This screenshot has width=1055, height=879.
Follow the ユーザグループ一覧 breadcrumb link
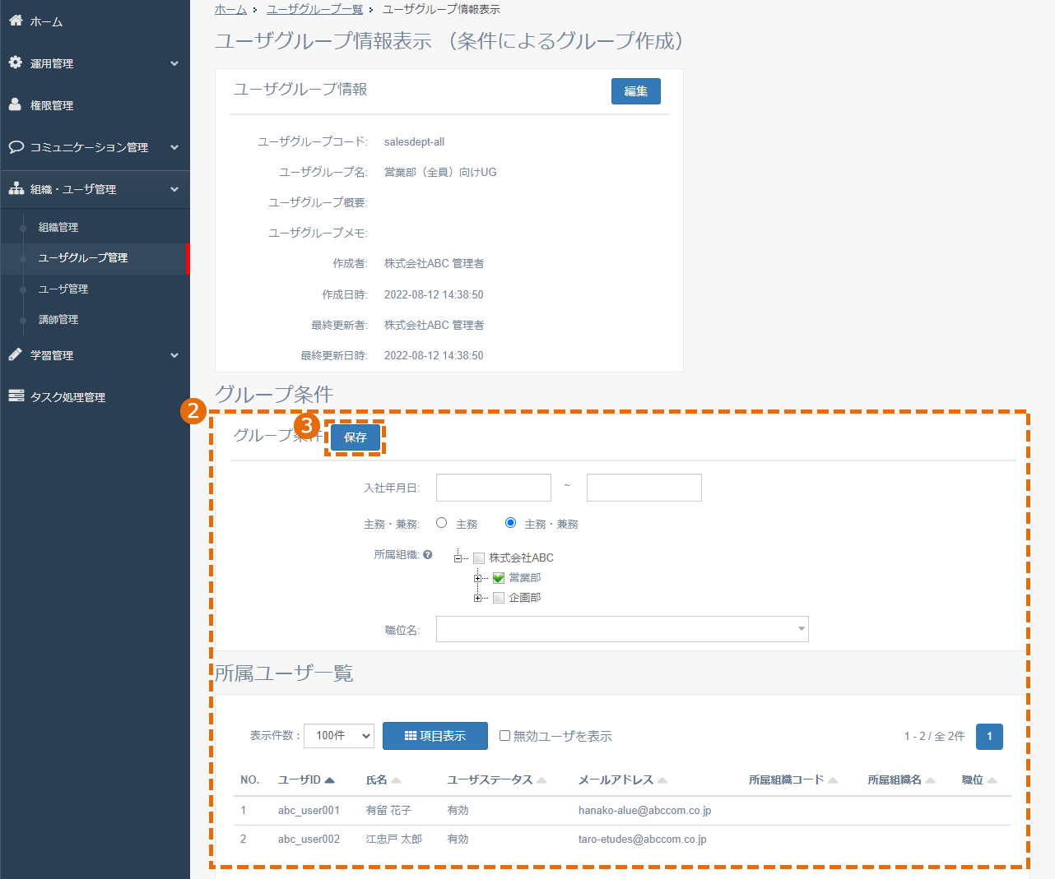(314, 9)
